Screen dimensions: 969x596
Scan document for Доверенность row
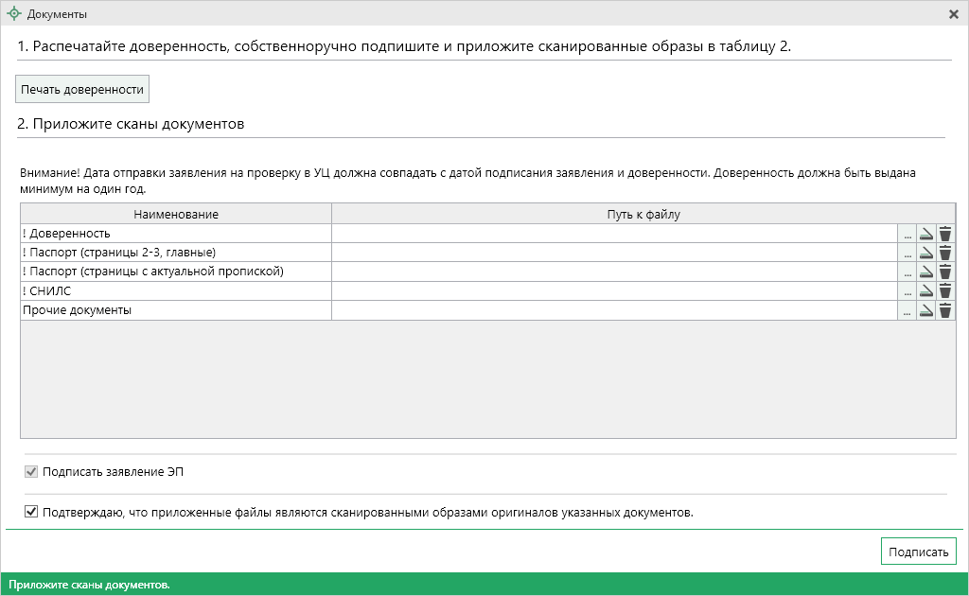(925, 234)
